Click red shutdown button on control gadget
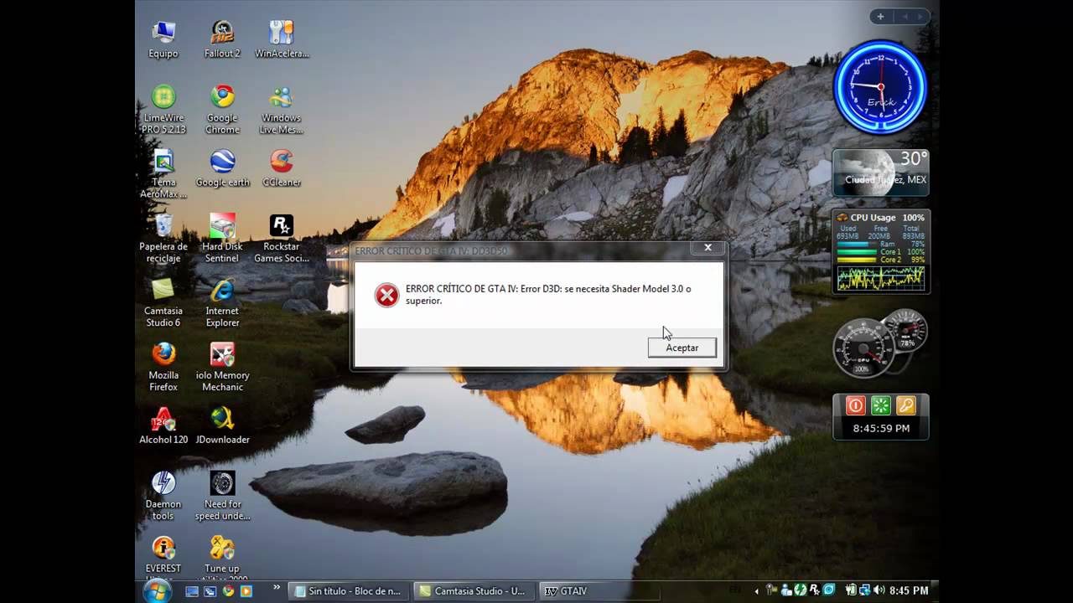 (855, 406)
